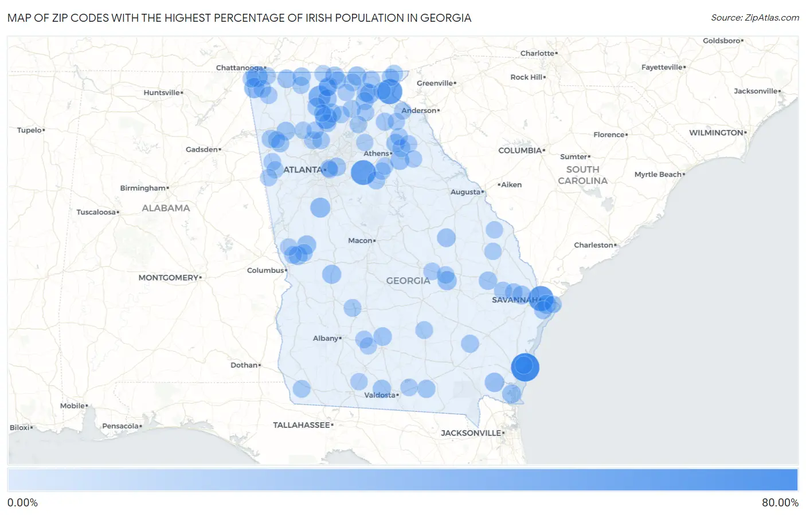Click the Athens city label
This screenshot has width=806, height=515.
(x=376, y=154)
